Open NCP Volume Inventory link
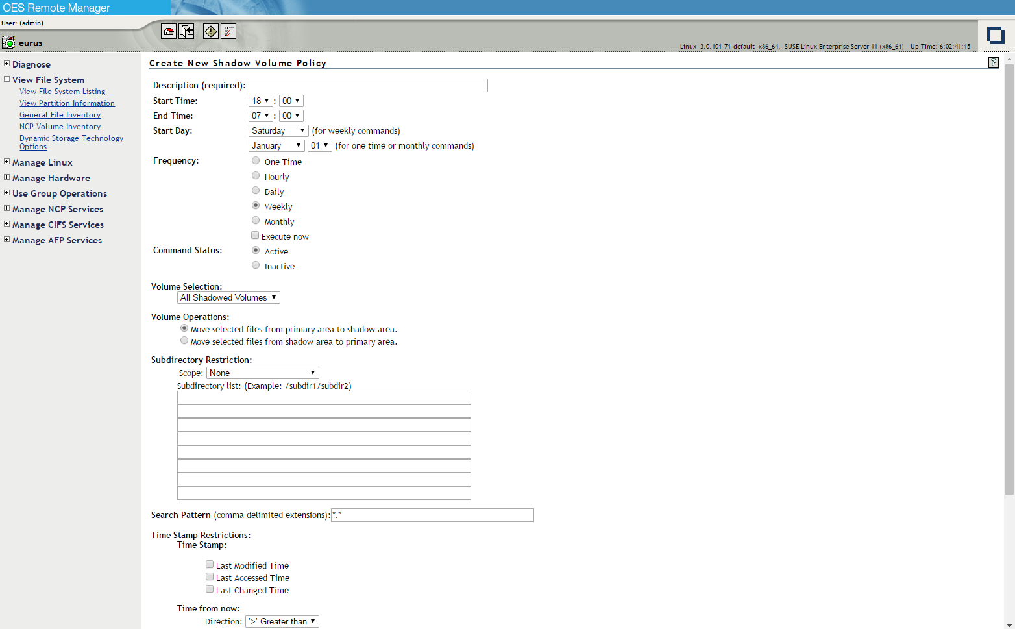Viewport: 1015px width, 629px height. [60, 127]
